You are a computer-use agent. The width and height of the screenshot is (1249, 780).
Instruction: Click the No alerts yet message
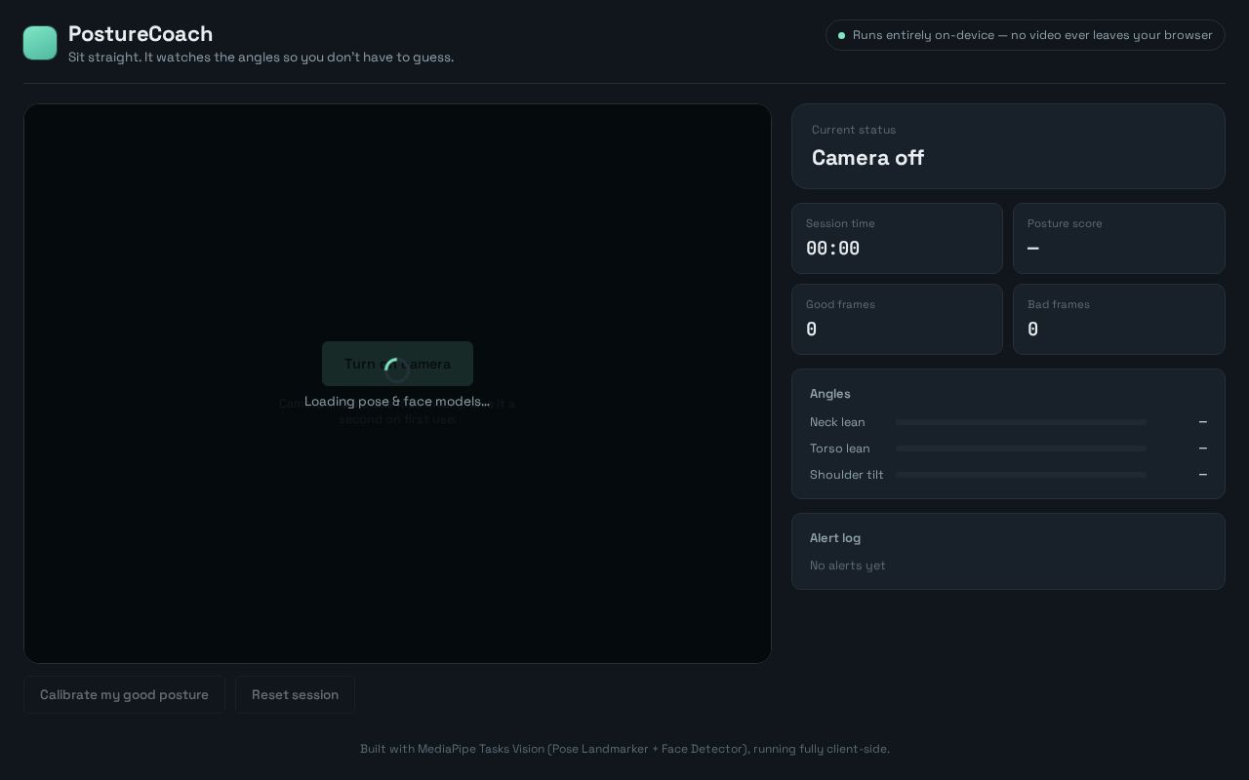[x=848, y=565]
